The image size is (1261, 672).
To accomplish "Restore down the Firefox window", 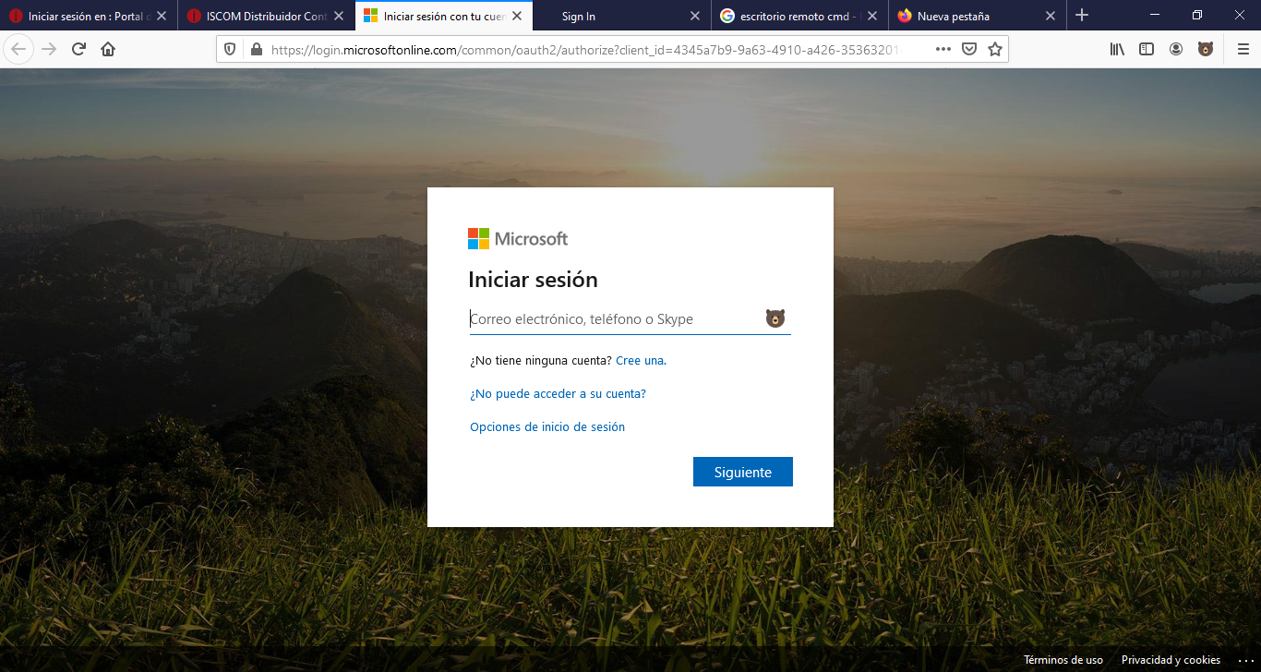I will click(x=1197, y=16).
